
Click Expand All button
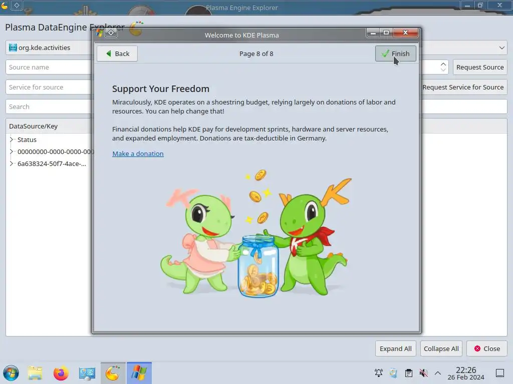click(x=396, y=348)
